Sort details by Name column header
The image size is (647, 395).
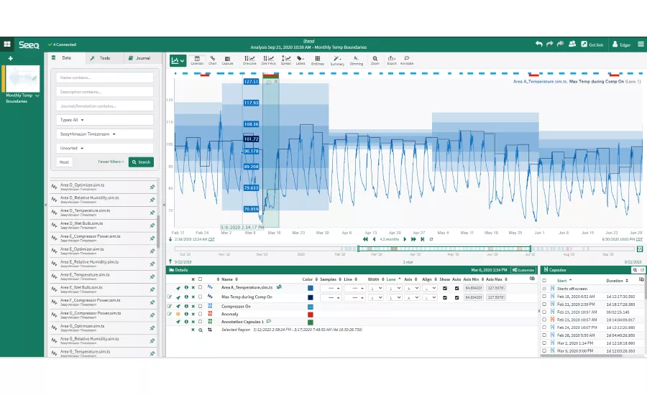click(229, 279)
